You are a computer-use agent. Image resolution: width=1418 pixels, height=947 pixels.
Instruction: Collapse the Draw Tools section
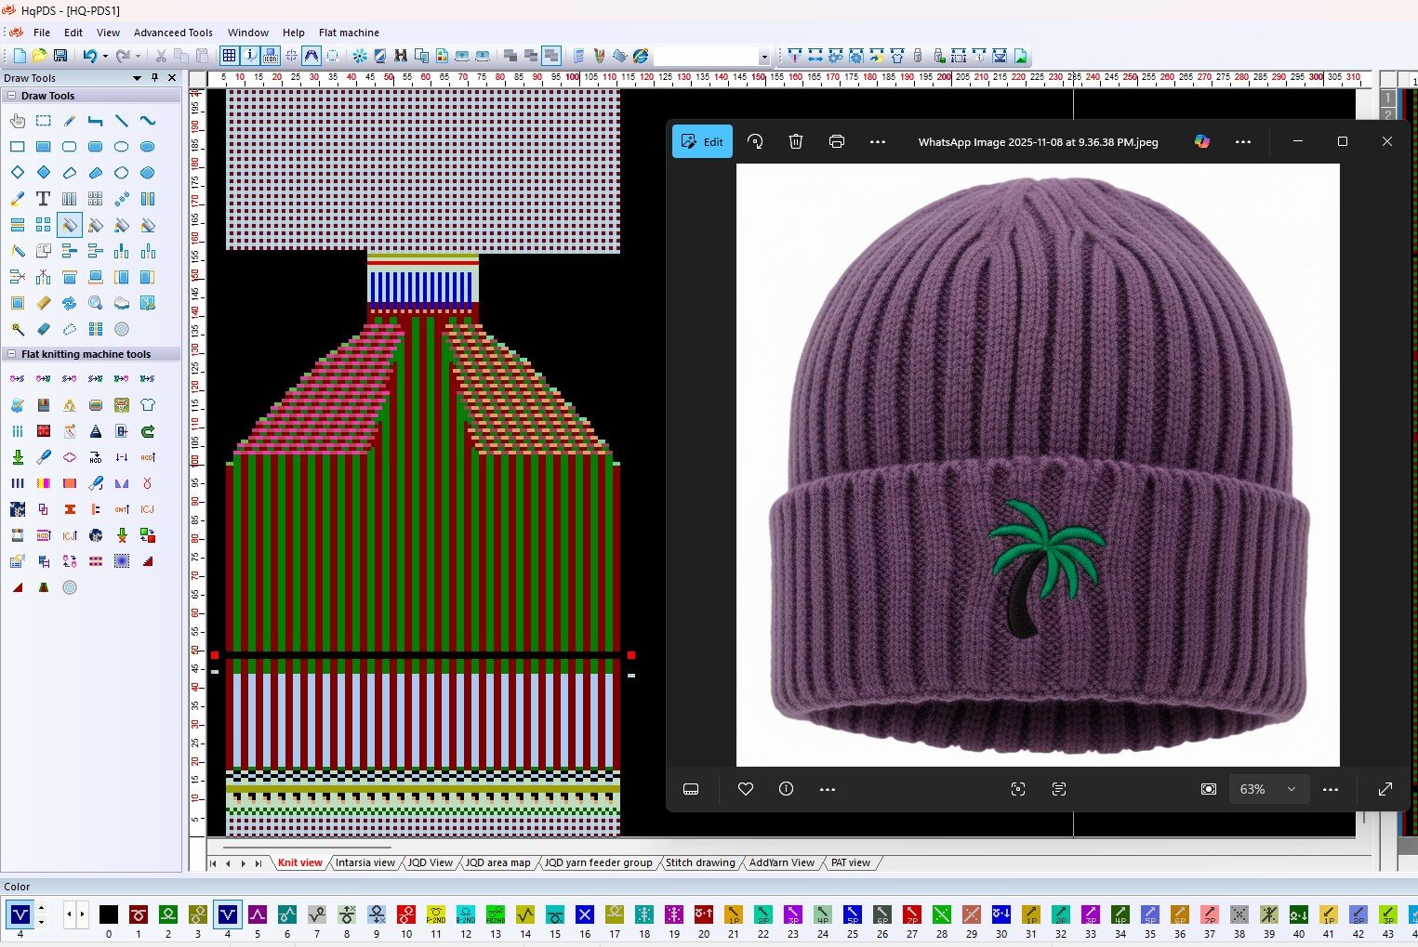[12, 96]
